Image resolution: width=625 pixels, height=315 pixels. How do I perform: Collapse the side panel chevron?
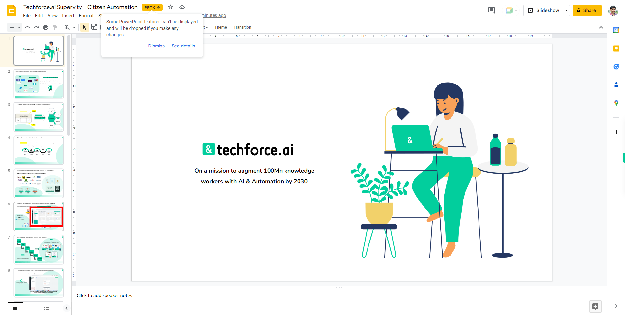point(616,306)
